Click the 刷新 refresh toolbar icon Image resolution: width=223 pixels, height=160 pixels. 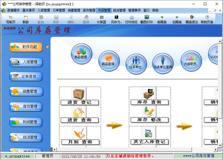click(25, 19)
